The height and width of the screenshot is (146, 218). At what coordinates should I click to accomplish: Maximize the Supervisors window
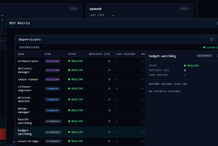[x=211, y=40]
